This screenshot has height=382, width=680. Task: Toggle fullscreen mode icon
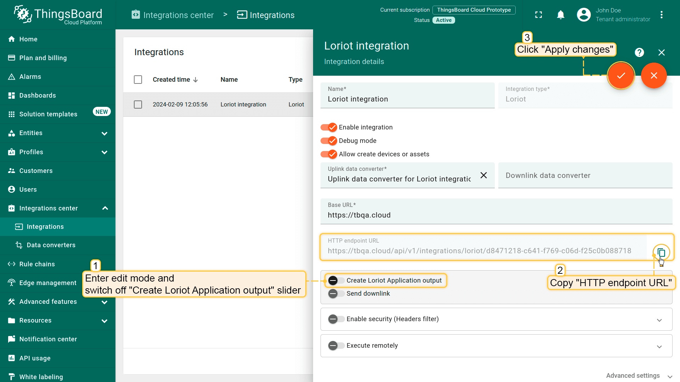tap(539, 15)
